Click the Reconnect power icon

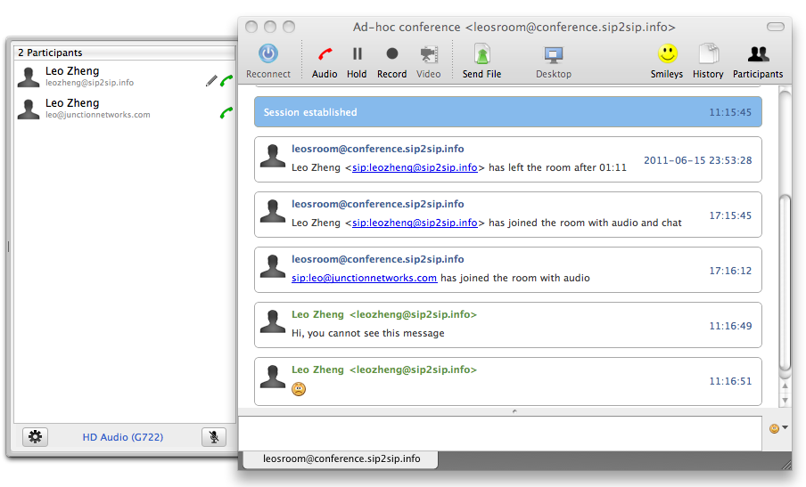pyautogui.click(x=268, y=54)
